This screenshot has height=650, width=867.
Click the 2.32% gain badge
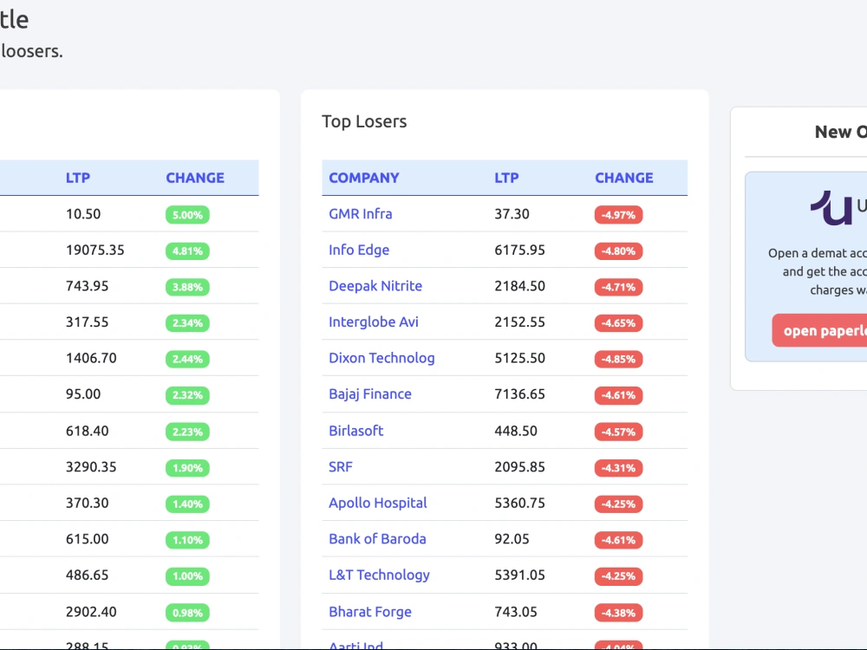(x=187, y=395)
